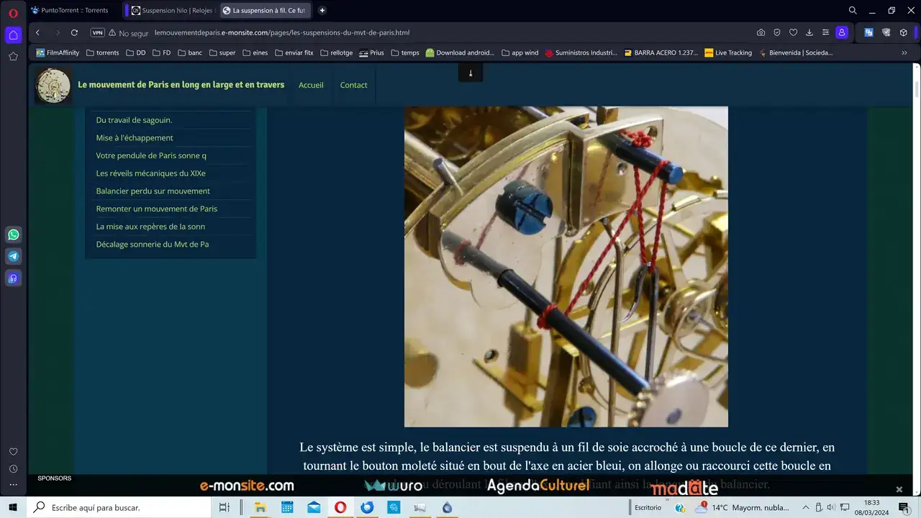921x518 pixels.
Task: Open the Download android bookmark
Action: click(x=460, y=53)
